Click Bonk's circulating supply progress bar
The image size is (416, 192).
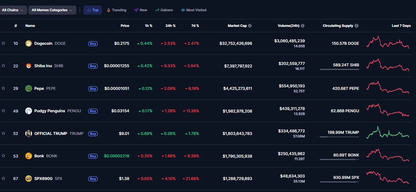pyautogui.click(x=339, y=160)
